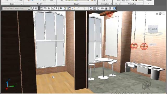Click the Publish icon
This screenshot has width=167, height=94.
pyautogui.click(x=61, y=8)
